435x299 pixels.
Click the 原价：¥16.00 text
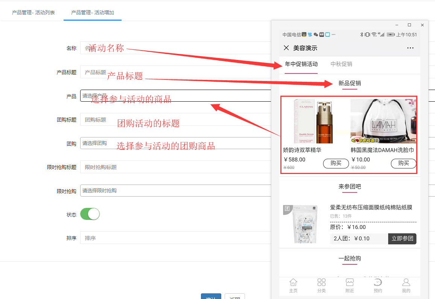click(x=348, y=227)
